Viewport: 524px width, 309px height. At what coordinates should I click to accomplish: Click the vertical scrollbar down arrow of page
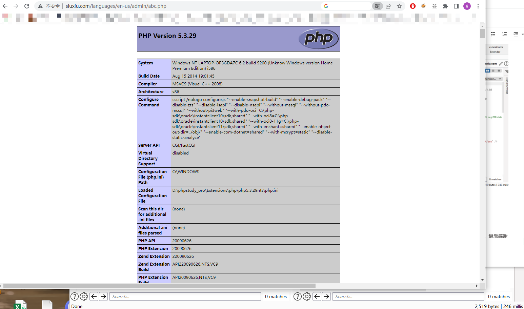[x=483, y=280]
